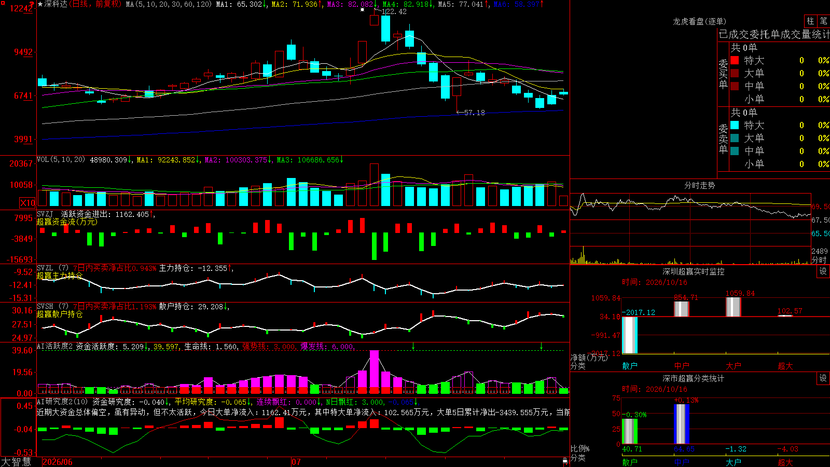Click the -2017.12 散户 net amount bar

coord(630,335)
